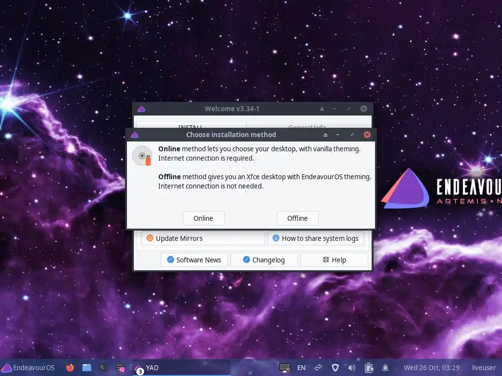
Task: Minimize the Welcome v3.34-1 window
Action: (x=334, y=109)
